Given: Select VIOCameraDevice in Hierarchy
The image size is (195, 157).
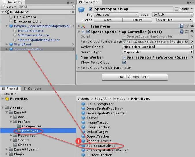Looking at the screenshot, I should click(33, 35).
